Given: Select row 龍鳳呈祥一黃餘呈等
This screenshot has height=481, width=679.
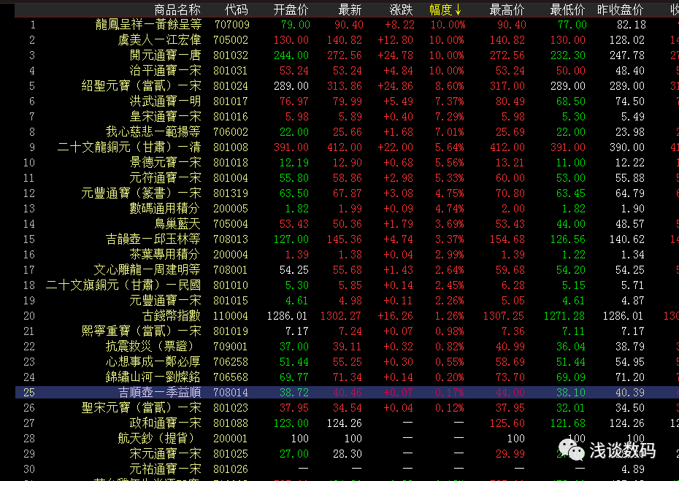Looking at the screenshot, I should coord(346,25).
